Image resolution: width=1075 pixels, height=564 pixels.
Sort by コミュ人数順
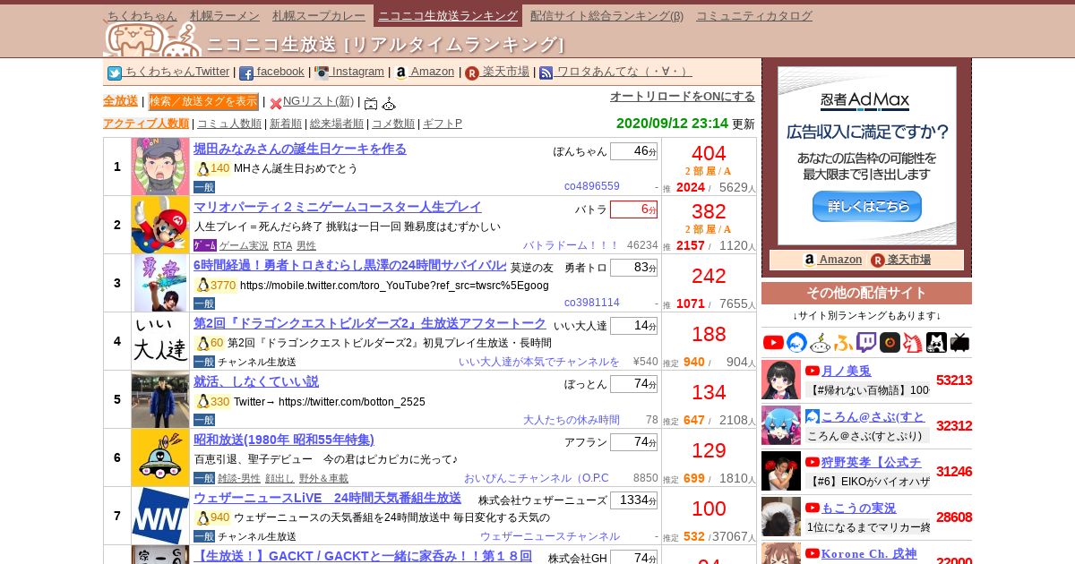pos(229,124)
